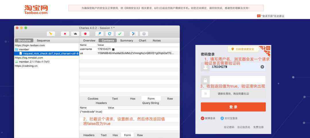Select the {"needcode":true} response row
Screen dimensions: 310x138
129,112
